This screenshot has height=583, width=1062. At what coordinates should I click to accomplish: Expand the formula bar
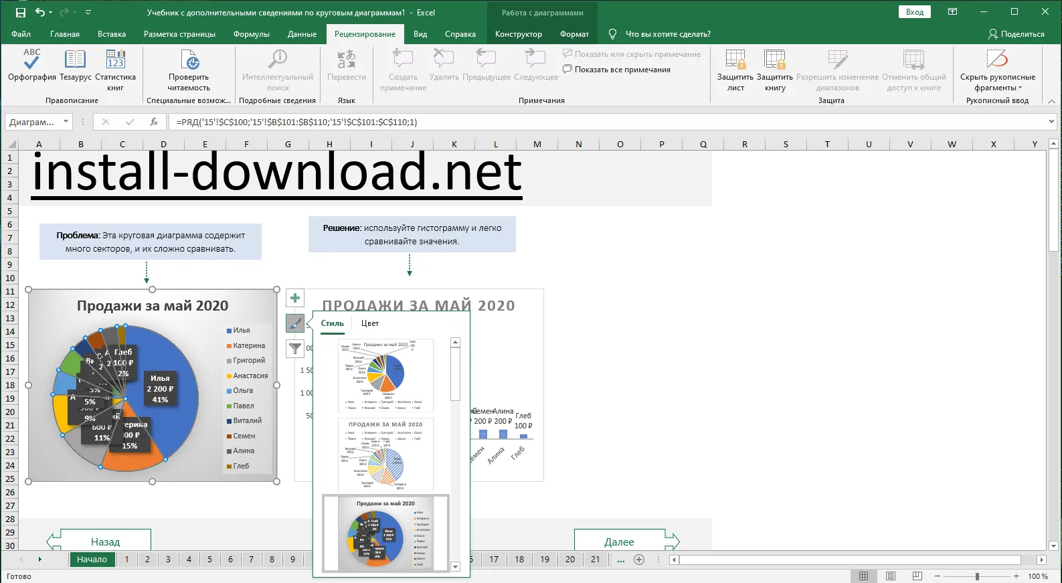(x=1051, y=122)
